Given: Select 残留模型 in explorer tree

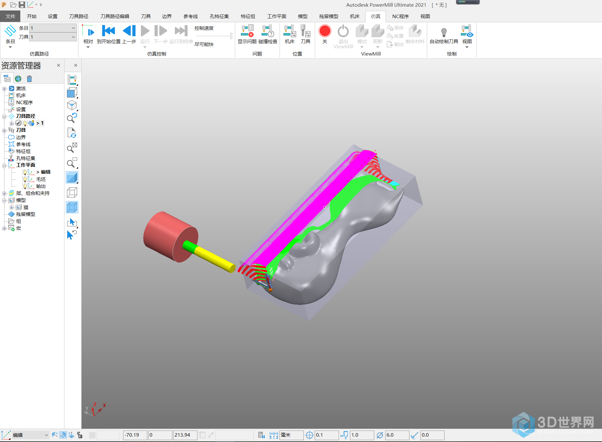Looking at the screenshot, I should pos(26,214).
